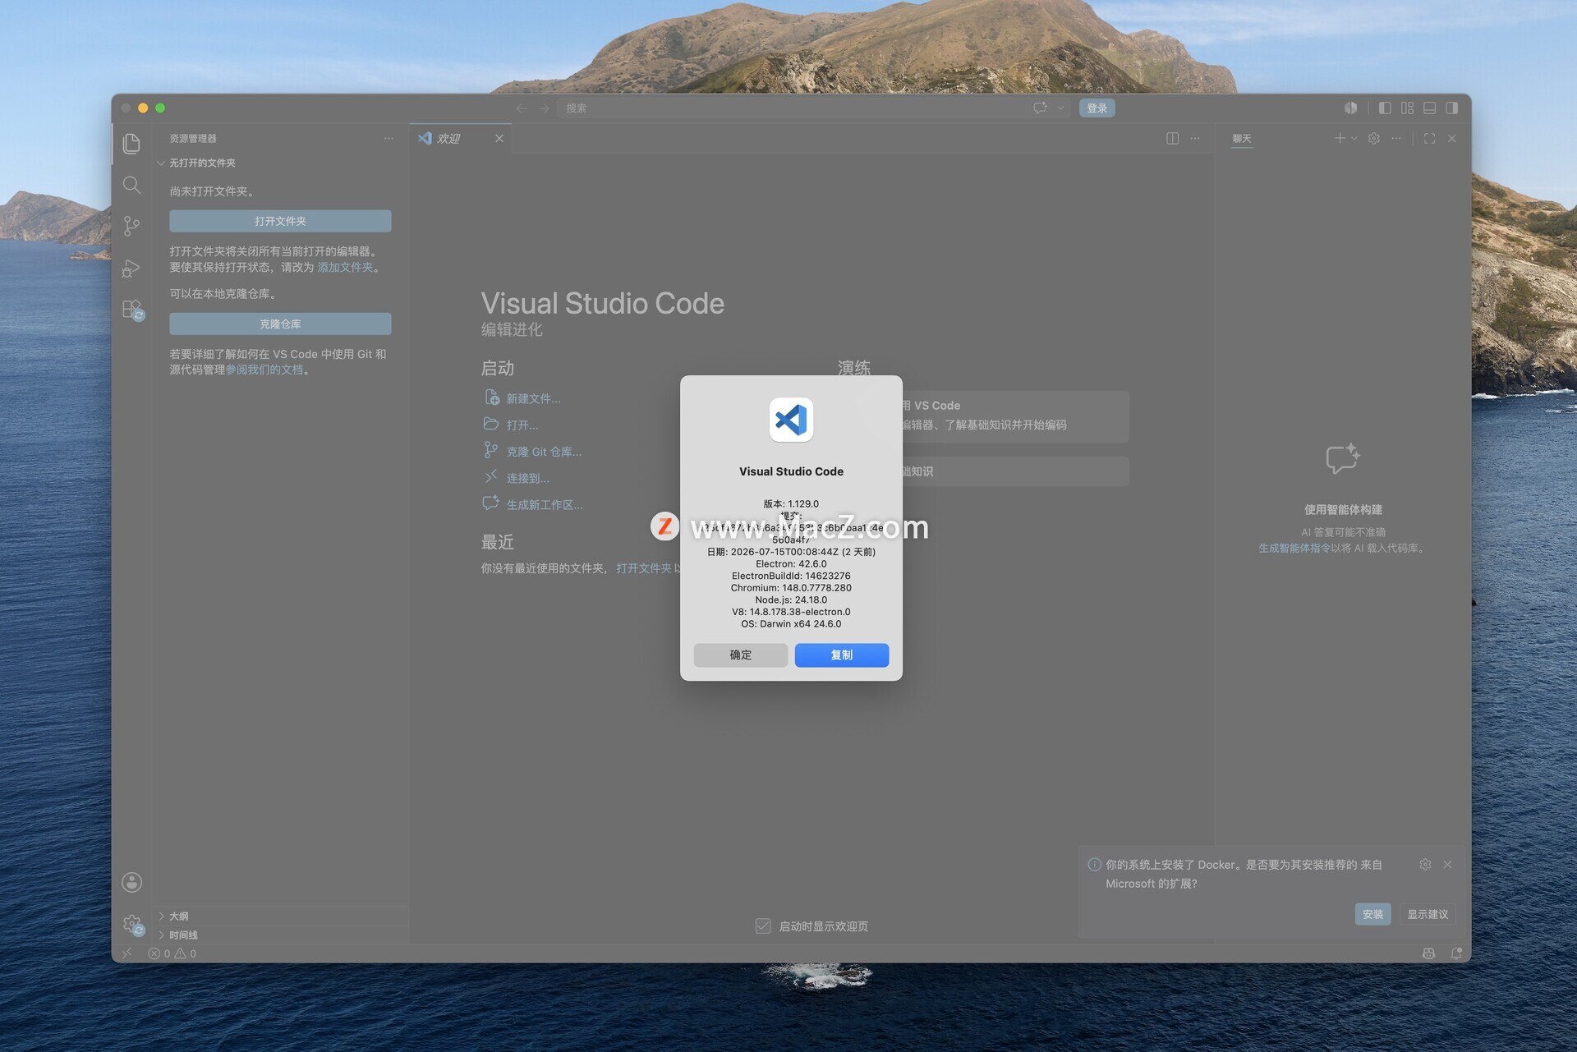Open the Docker notification settings gear
1577x1052 pixels.
(1425, 864)
